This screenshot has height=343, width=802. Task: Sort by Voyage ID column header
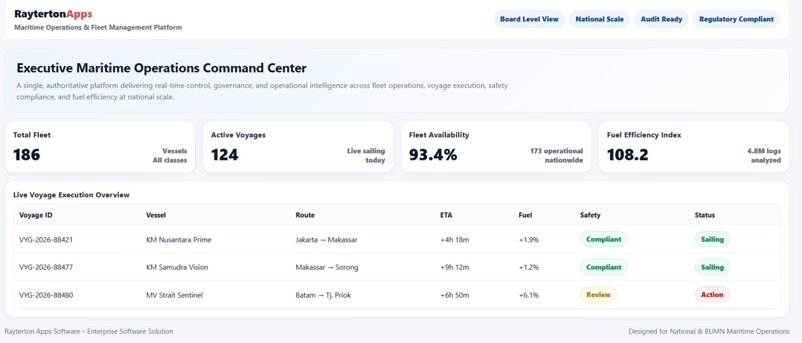(36, 215)
